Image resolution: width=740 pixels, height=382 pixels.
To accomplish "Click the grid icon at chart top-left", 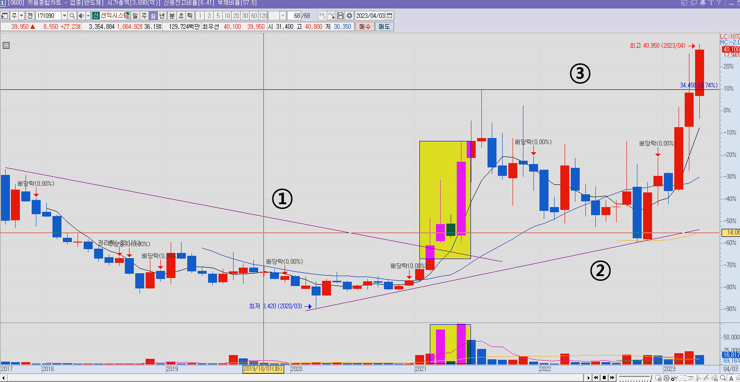I will tap(6, 45).
